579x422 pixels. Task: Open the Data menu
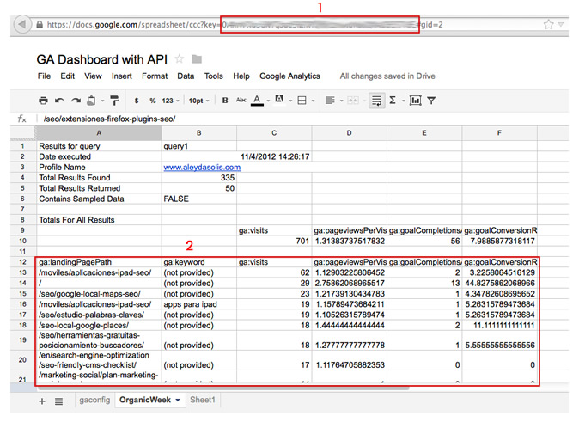pyautogui.click(x=186, y=76)
